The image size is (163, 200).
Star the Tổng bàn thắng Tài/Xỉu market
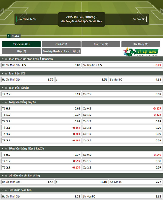6,102
